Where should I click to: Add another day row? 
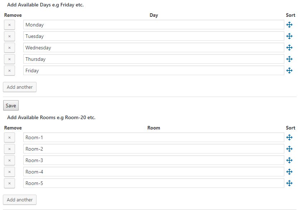pos(20,87)
